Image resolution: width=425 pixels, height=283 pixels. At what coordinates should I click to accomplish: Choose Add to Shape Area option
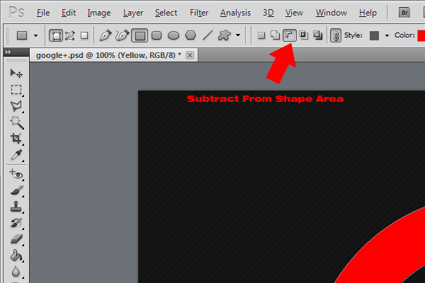click(276, 35)
